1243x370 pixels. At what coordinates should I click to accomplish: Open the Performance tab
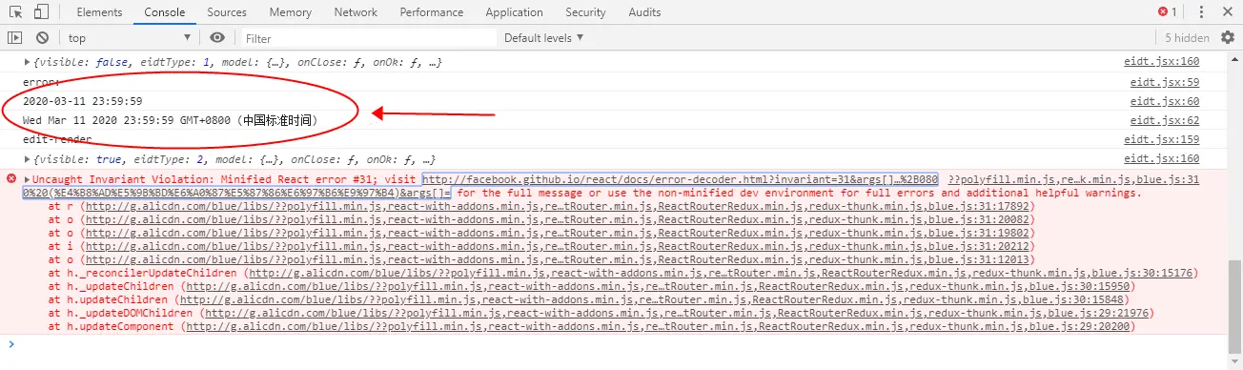pyautogui.click(x=432, y=12)
